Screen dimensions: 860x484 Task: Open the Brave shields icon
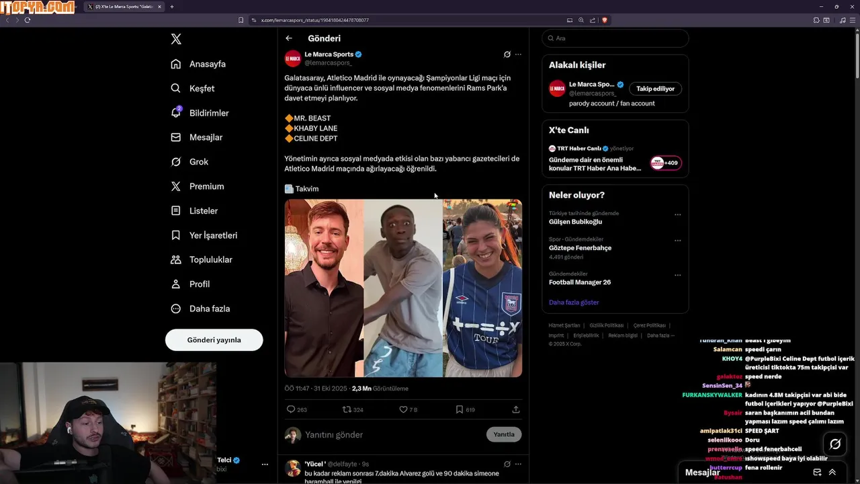[x=605, y=20]
